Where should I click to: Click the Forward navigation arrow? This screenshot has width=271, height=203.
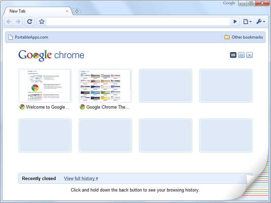point(18,22)
